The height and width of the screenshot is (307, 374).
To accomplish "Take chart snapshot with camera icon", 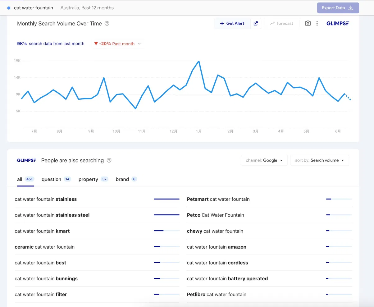I will pyautogui.click(x=308, y=23).
